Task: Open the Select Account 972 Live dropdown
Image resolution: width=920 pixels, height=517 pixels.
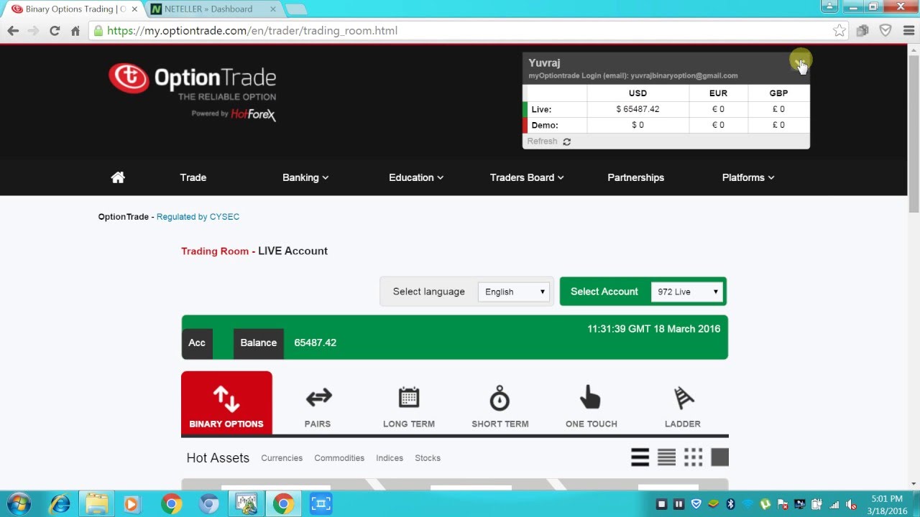Action: tap(686, 292)
